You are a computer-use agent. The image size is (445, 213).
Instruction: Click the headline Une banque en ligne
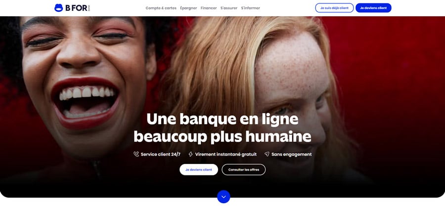222,119
